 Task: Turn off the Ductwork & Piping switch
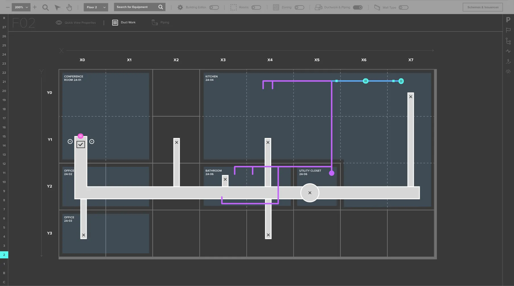(358, 7)
